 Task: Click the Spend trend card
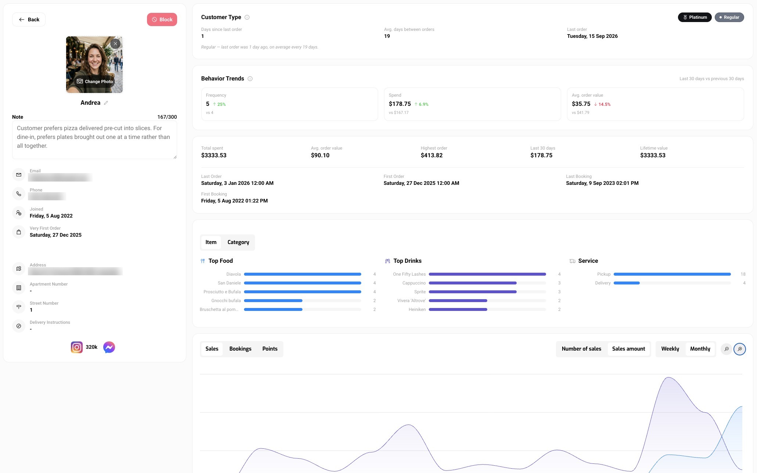pos(472,104)
